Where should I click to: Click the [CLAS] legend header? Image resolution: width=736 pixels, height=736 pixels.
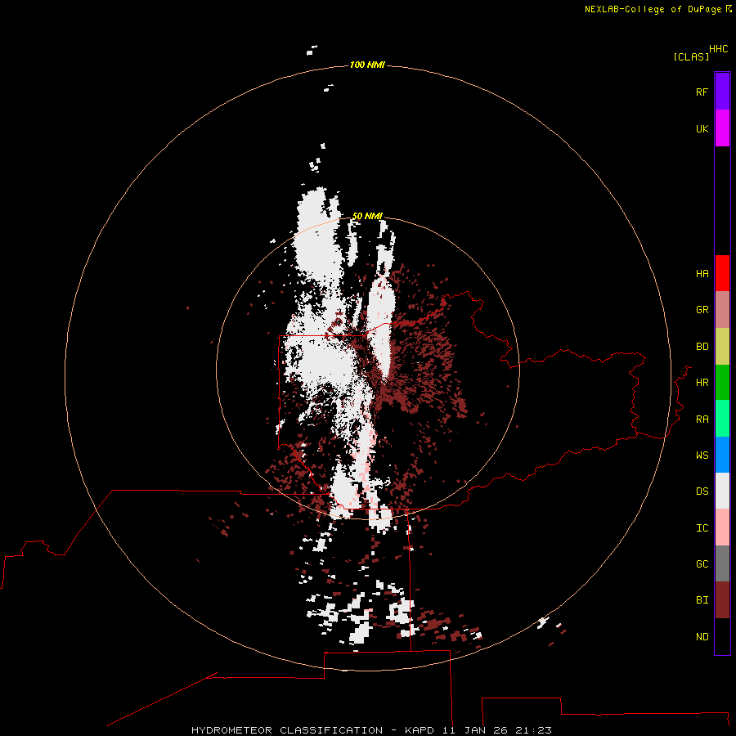click(691, 57)
